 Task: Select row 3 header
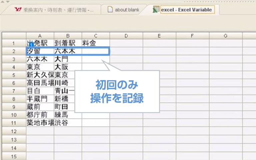pos(14,59)
